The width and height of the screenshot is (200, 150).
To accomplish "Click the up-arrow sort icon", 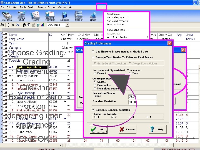I will pyautogui.click(x=8, y=25).
